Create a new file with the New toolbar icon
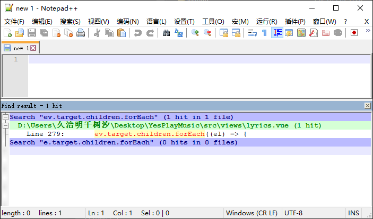This screenshot has width=373, height=219. [x=8, y=33]
